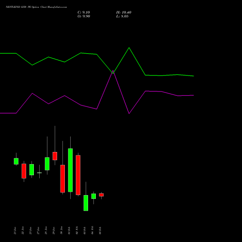Click the doji candlestick for 27 Jan
This screenshot has height=242, width=242.
(39, 173)
